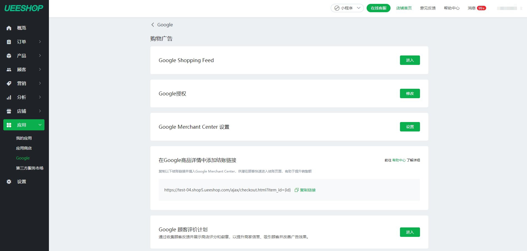This screenshot has width=527, height=251.
Task: Click the Google 顾客评价计划 title
Action: (x=183, y=229)
